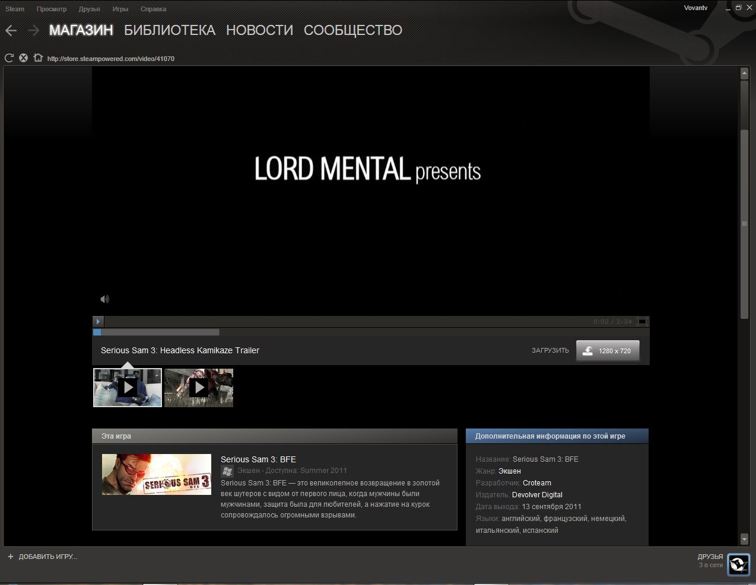Go back with the left arrow
This screenshot has height=585, width=756.
click(11, 30)
